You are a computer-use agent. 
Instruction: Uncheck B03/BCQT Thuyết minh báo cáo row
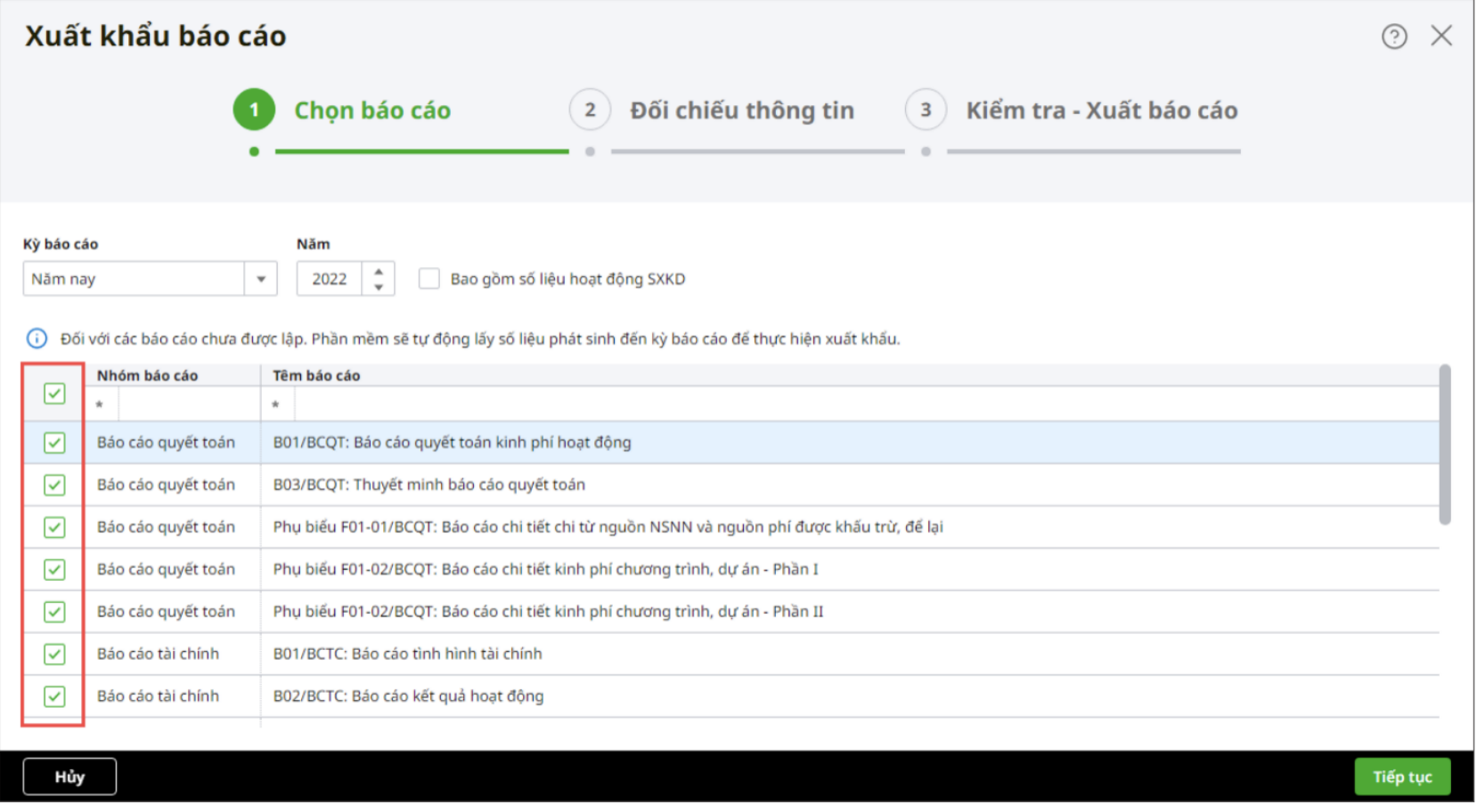coord(54,485)
